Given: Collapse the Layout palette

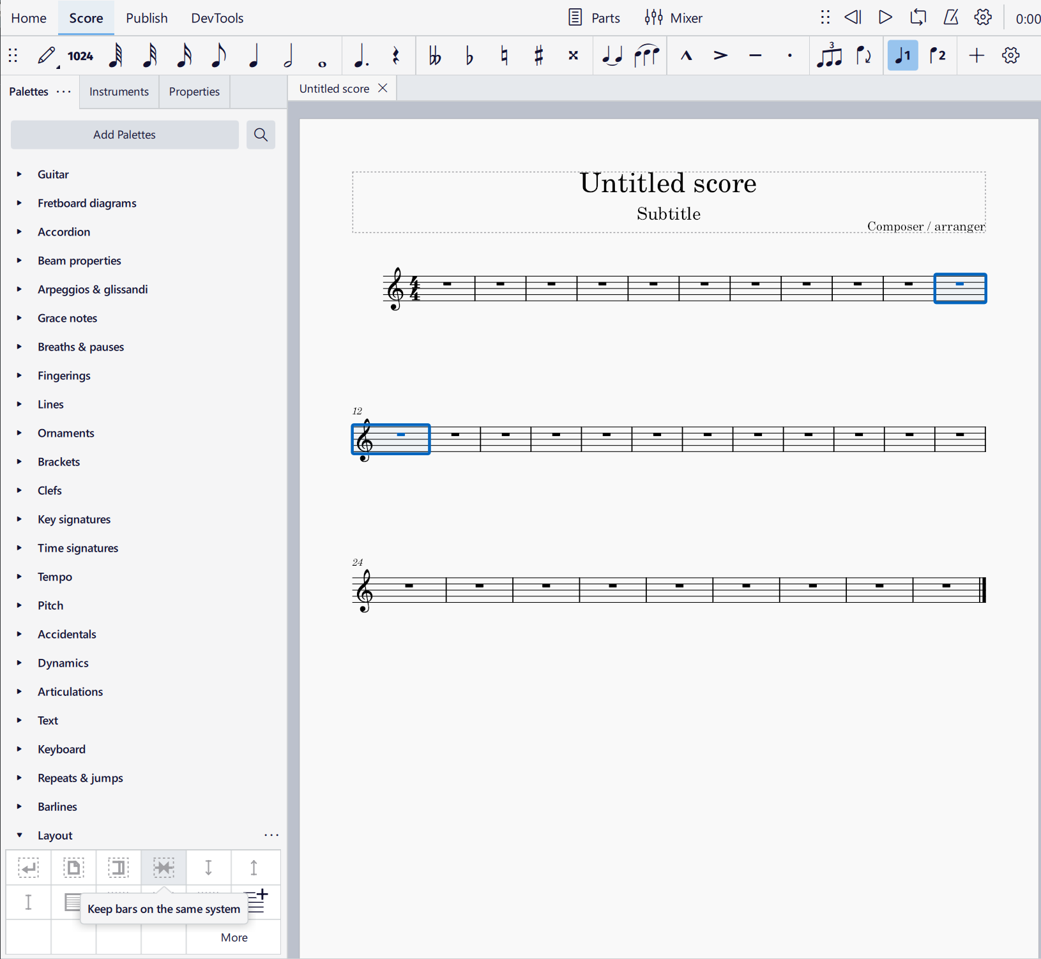Looking at the screenshot, I should coord(19,835).
